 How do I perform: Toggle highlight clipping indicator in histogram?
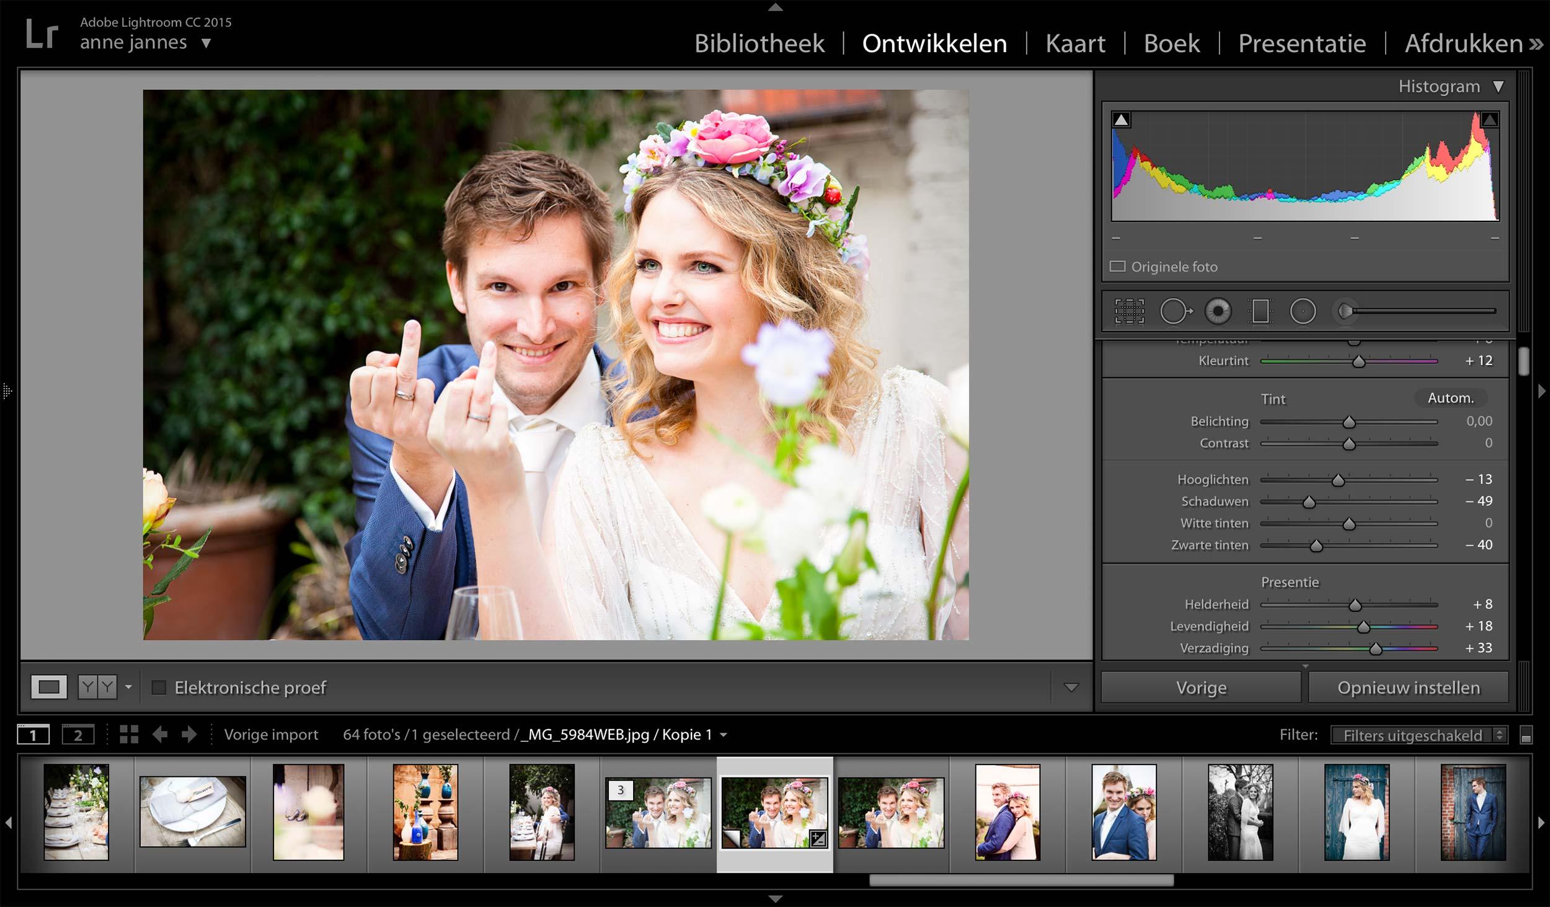point(1489,120)
